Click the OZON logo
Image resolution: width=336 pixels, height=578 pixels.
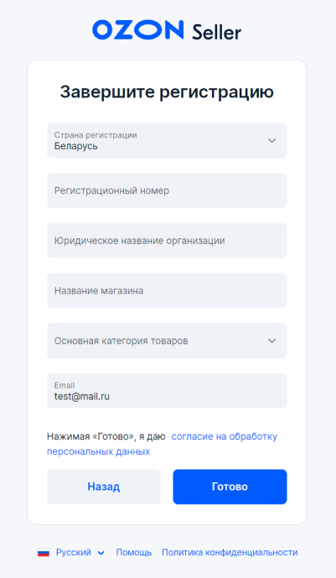click(x=138, y=30)
